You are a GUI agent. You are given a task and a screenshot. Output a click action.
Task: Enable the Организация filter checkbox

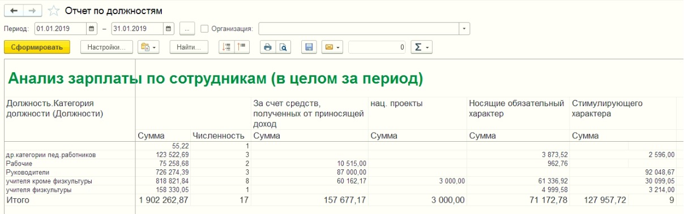pos(205,28)
